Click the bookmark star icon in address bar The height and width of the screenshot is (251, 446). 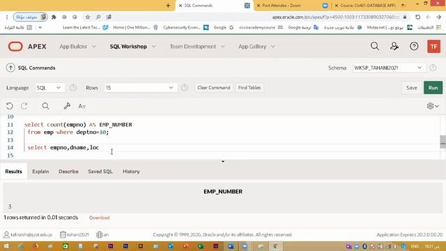click(88, 17)
